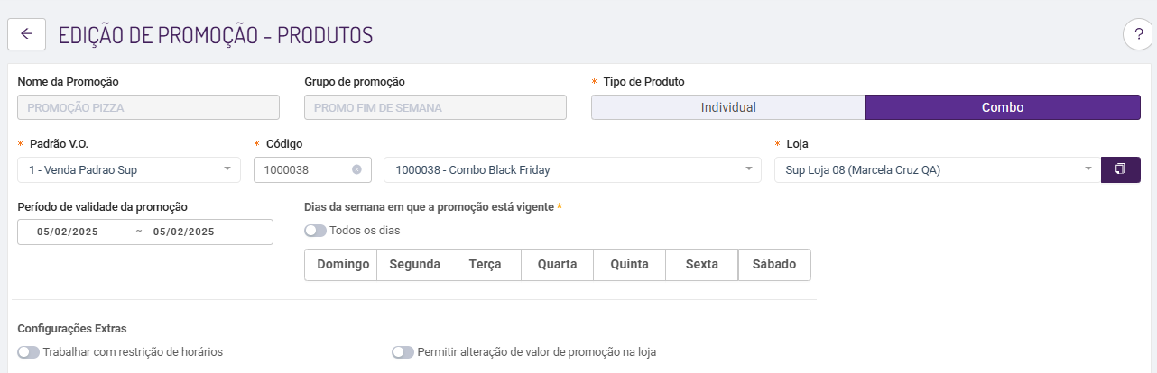Clear the Código field with the x icon

(356, 169)
